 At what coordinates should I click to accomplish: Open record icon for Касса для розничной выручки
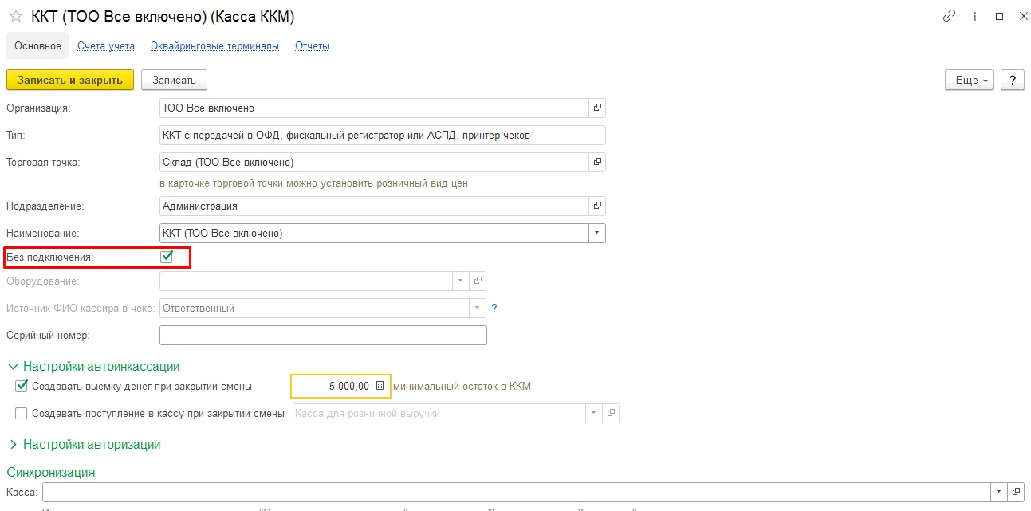[611, 413]
